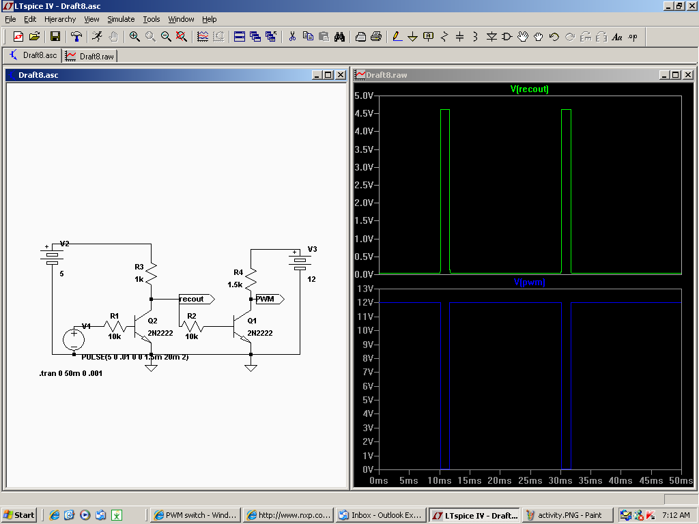Switch to http://www.nxp.co taskbar button
The height and width of the screenshot is (524, 699).
point(289,515)
